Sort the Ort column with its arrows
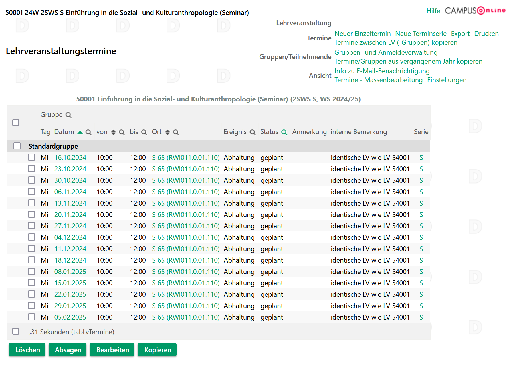Image resolution: width=511 pixels, height=370 pixels. (x=168, y=132)
